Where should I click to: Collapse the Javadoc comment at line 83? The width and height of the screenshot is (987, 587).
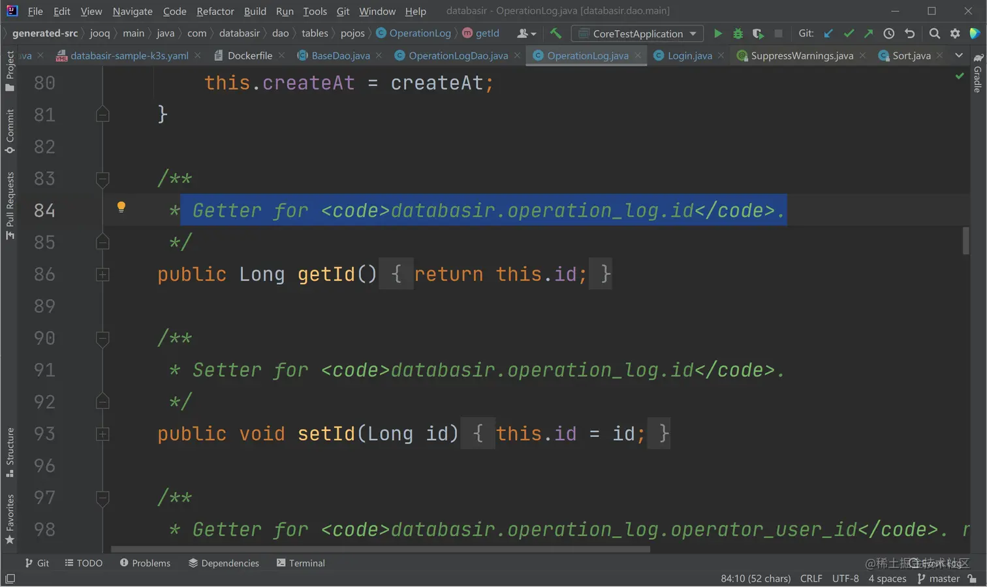[102, 178]
